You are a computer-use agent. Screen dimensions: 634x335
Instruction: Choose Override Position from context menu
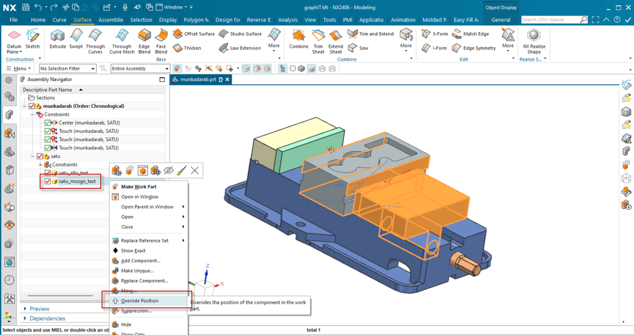(x=139, y=301)
